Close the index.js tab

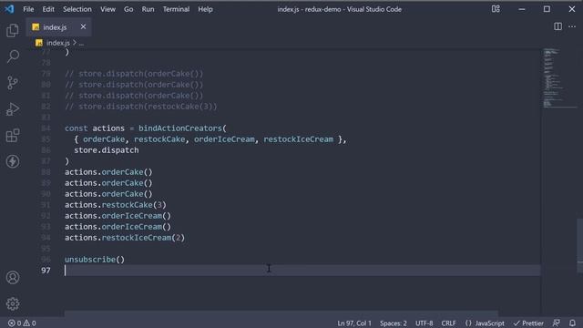tap(83, 26)
